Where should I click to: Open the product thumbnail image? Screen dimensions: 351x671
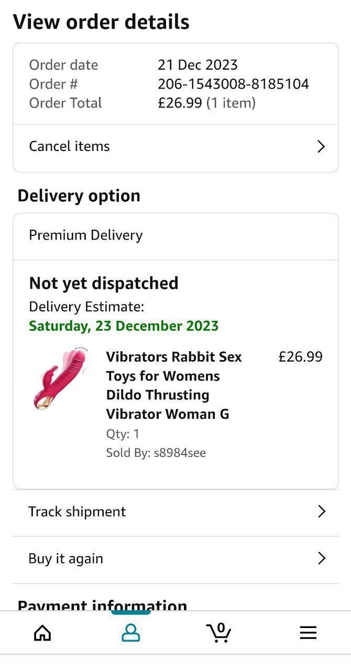coord(59,378)
